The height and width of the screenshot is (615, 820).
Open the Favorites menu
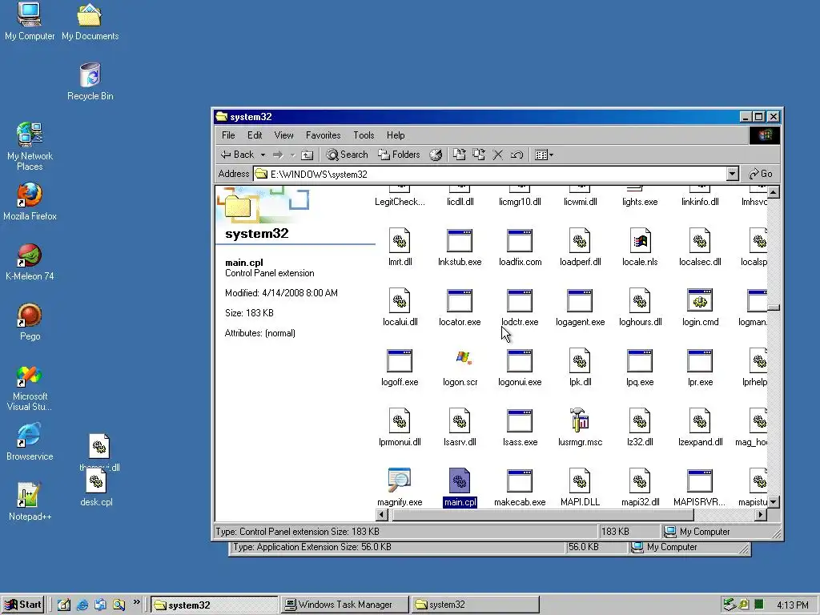click(x=324, y=135)
